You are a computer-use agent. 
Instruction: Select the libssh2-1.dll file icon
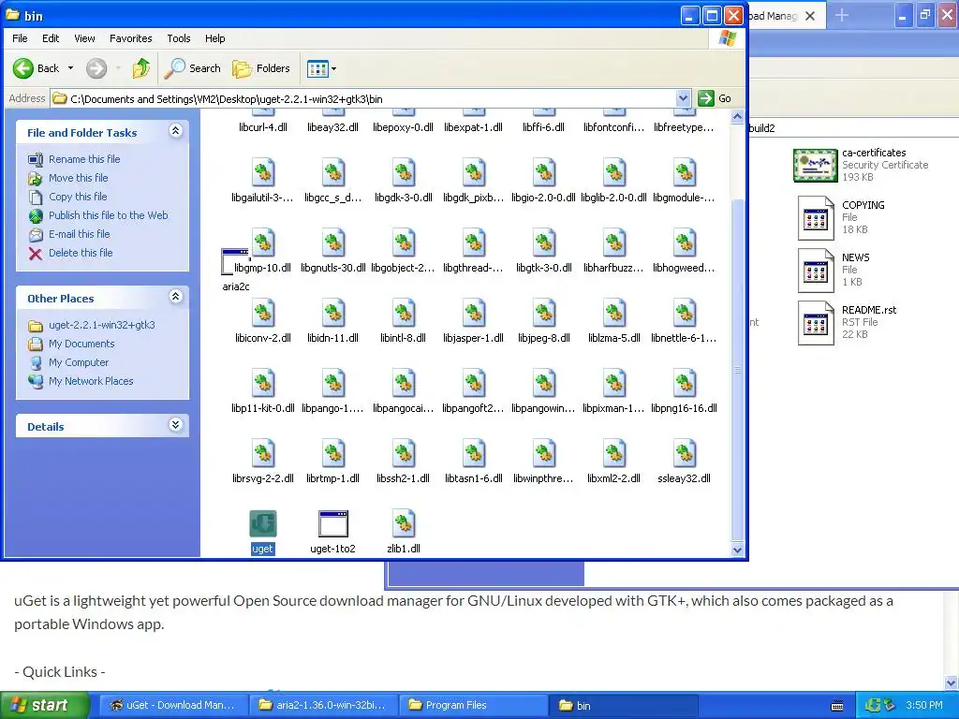click(404, 454)
